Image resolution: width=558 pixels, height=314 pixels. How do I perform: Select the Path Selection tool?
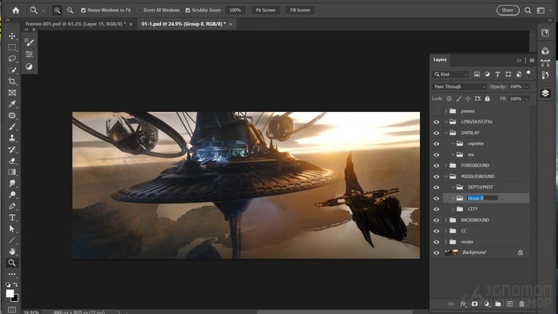pyautogui.click(x=12, y=229)
